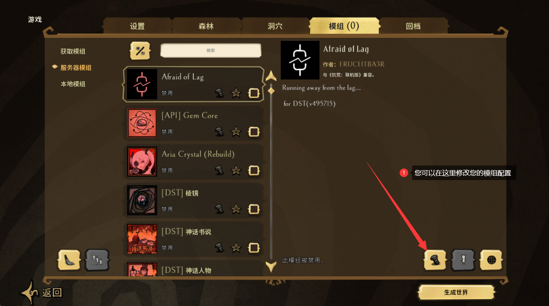Screen dimensions: 549x306
Task: Click the 搜索 search input field
Action: (211, 50)
